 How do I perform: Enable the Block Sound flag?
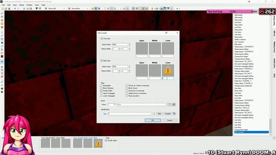(127, 88)
